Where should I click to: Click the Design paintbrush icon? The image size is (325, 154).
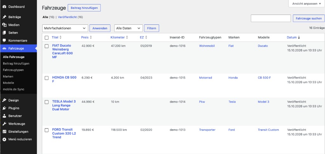[x=4, y=100]
